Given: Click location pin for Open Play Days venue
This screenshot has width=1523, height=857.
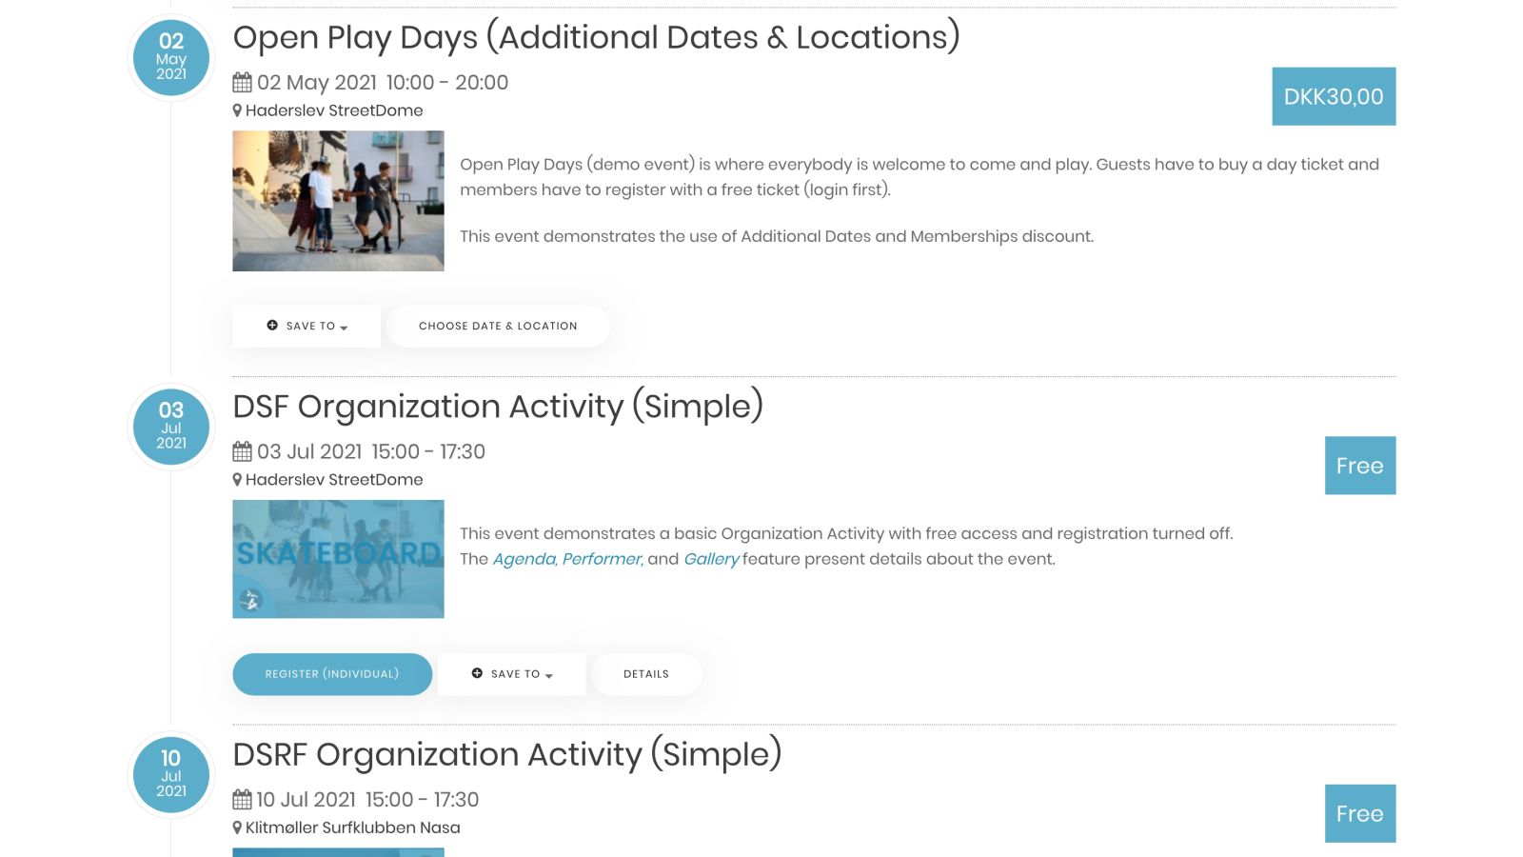Looking at the screenshot, I should point(237,110).
